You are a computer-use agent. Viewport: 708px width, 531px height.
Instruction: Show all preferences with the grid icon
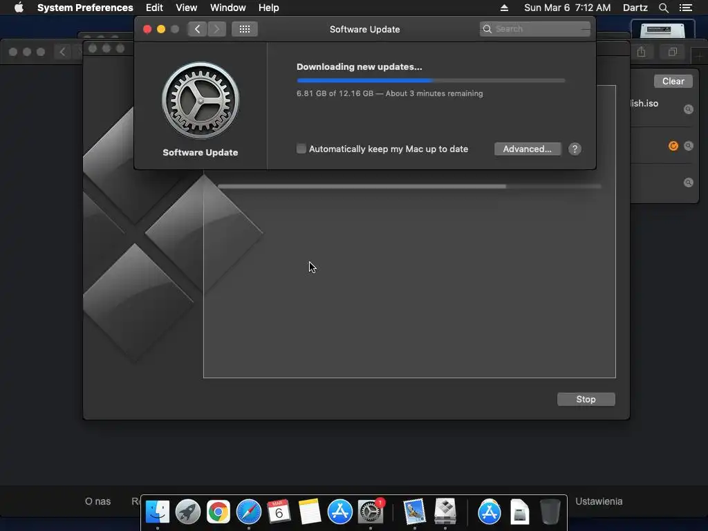(x=244, y=29)
